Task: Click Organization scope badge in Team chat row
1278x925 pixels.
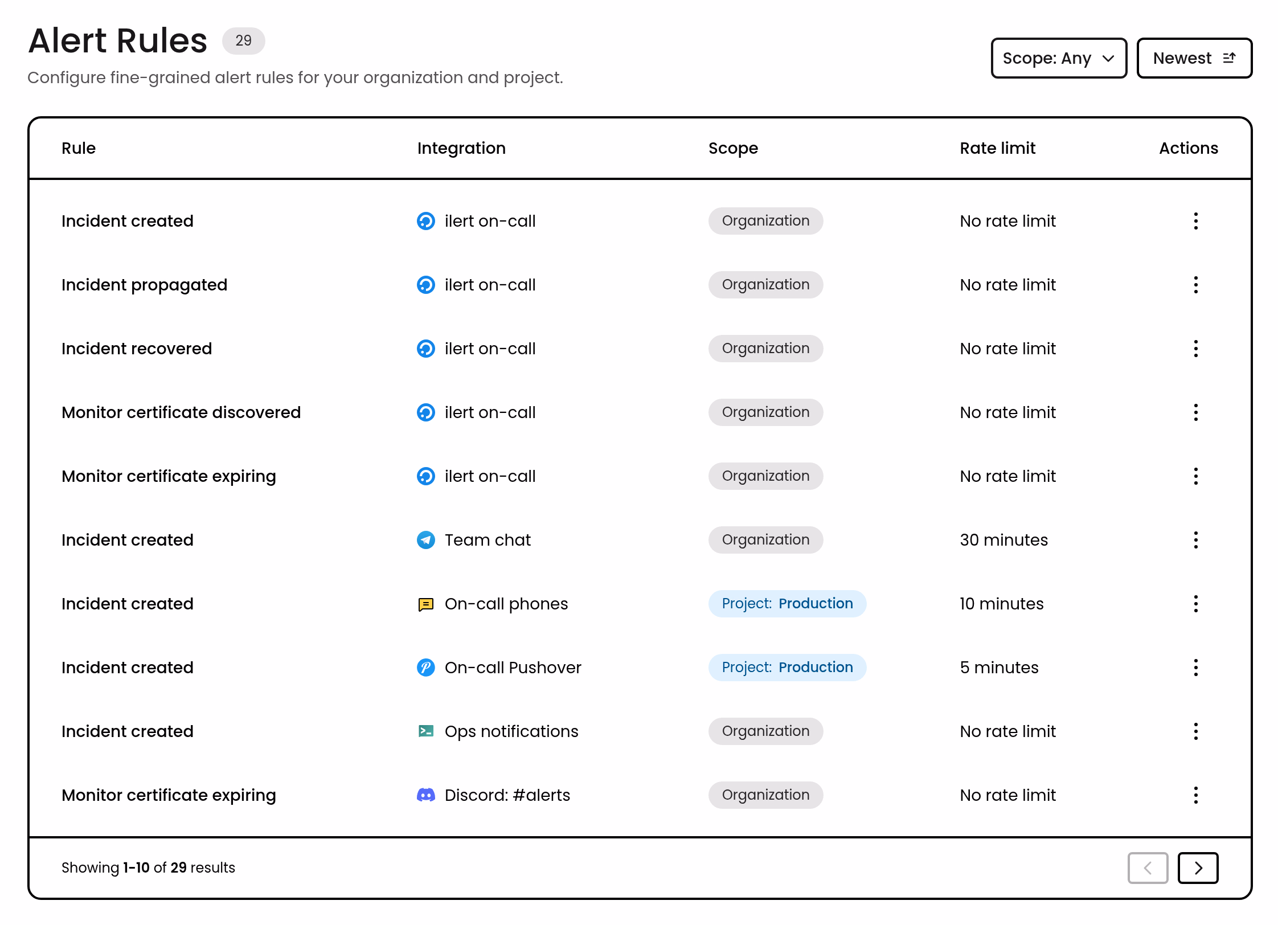Action: [765, 540]
